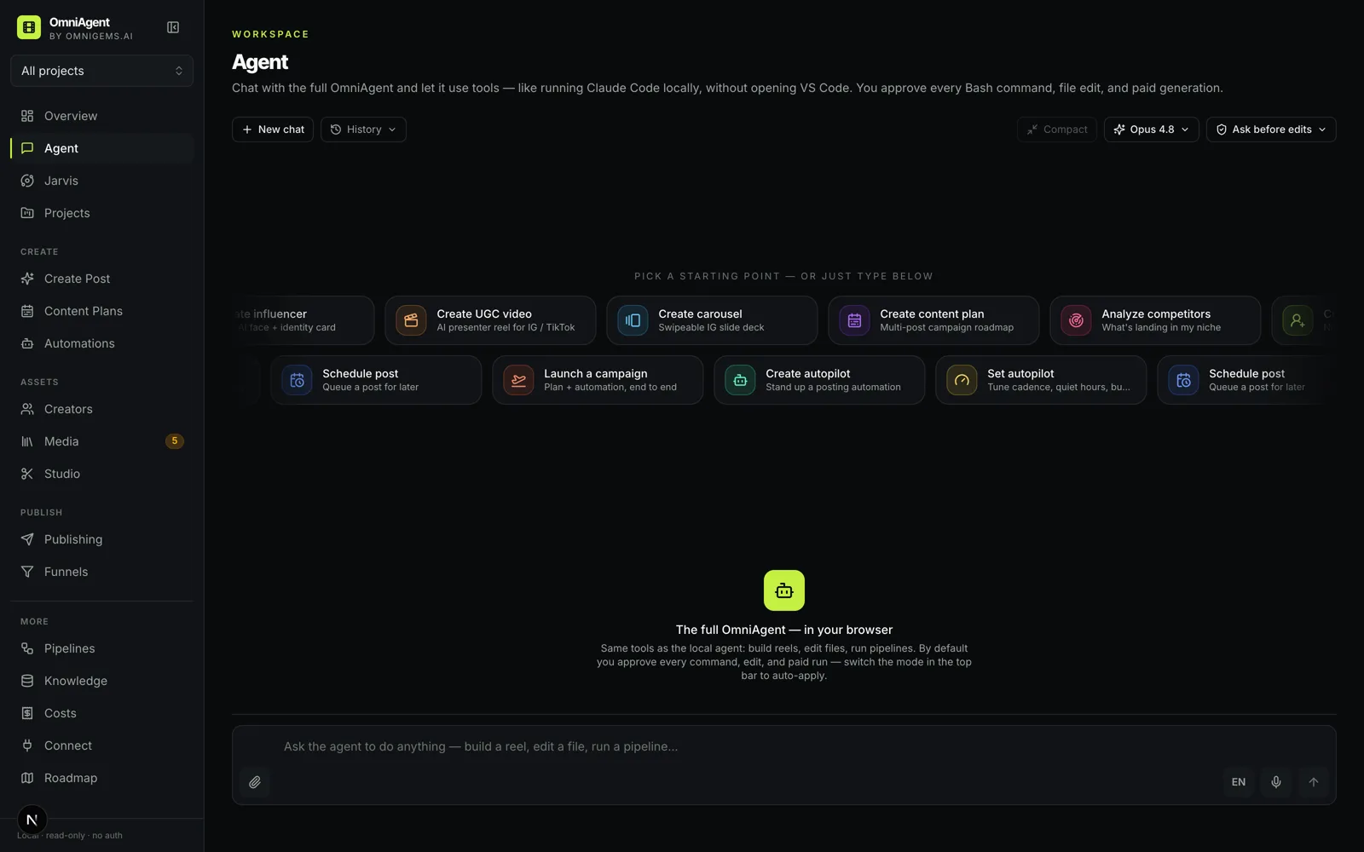1364x852 pixels.
Task: Click the Media library icon
Action: click(27, 441)
